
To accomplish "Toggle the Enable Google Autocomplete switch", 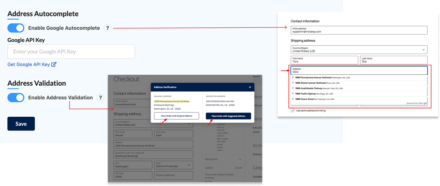I will [16, 28].
